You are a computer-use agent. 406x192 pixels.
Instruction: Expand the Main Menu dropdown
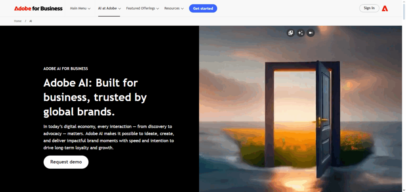(80, 8)
